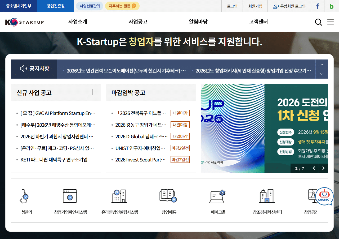Open the UNIST 연구자-예비창업 posting
This screenshot has height=239, width=339.
(140, 148)
